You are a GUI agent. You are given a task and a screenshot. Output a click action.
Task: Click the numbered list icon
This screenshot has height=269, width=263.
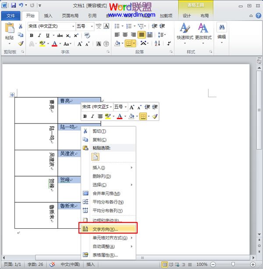(x=129, y=26)
